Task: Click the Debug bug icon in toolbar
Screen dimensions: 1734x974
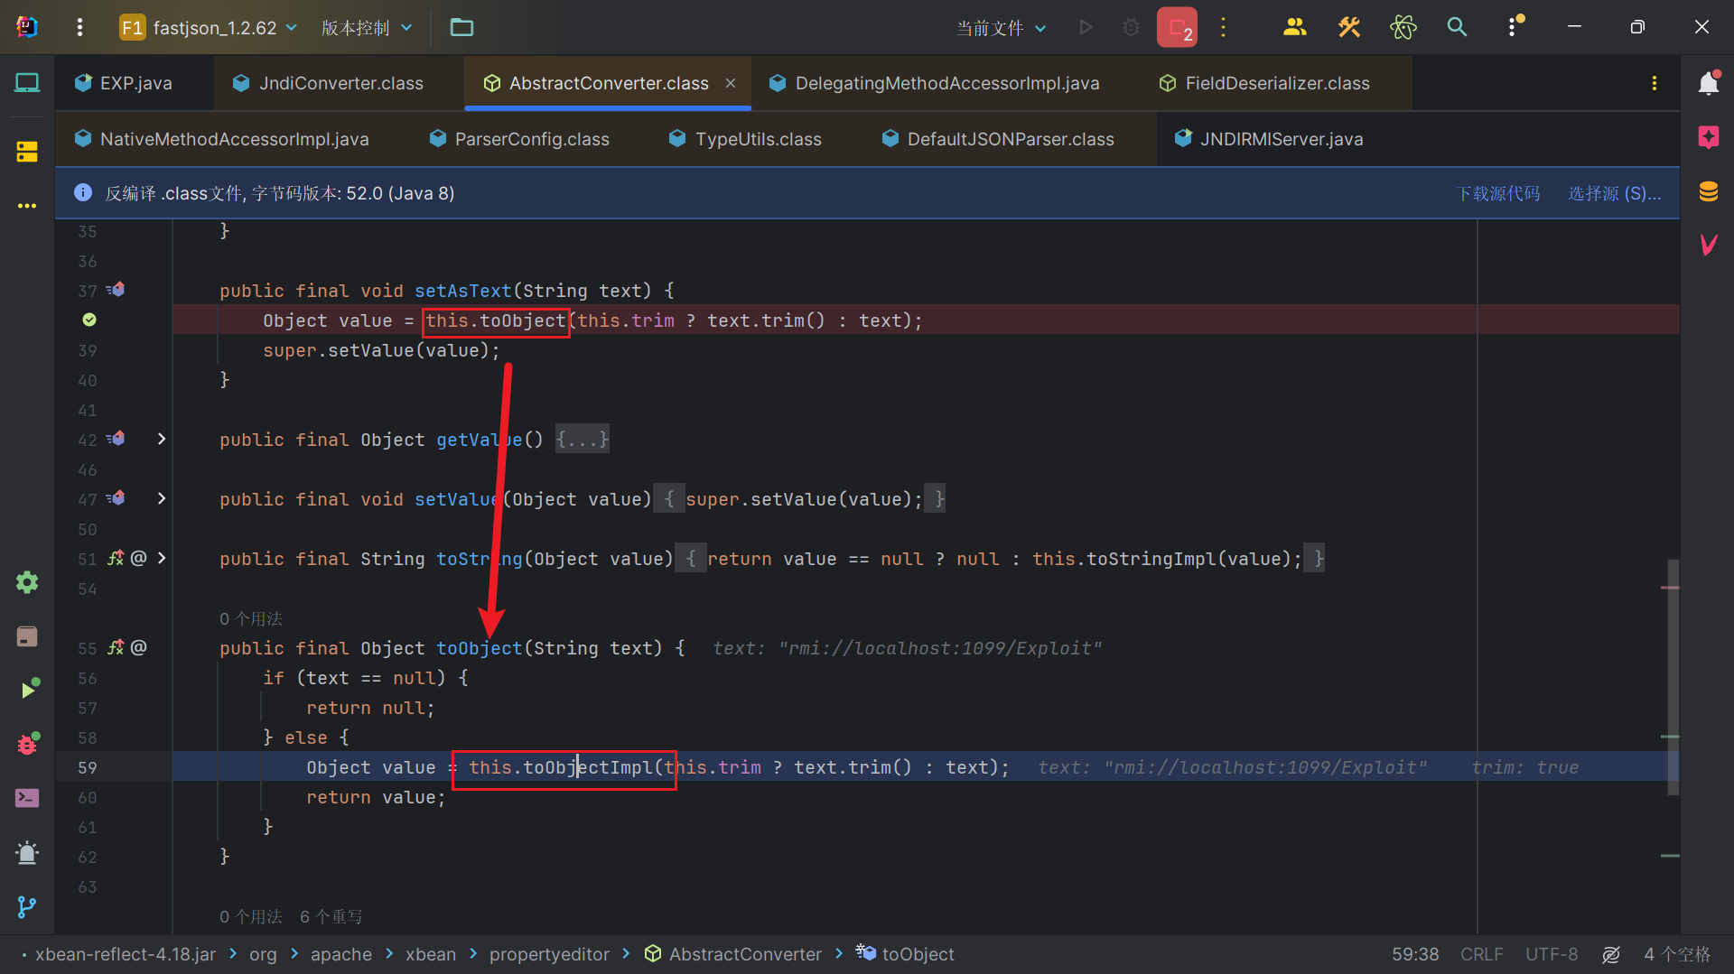Action: pyautogui.click(x=1131, y=27)
